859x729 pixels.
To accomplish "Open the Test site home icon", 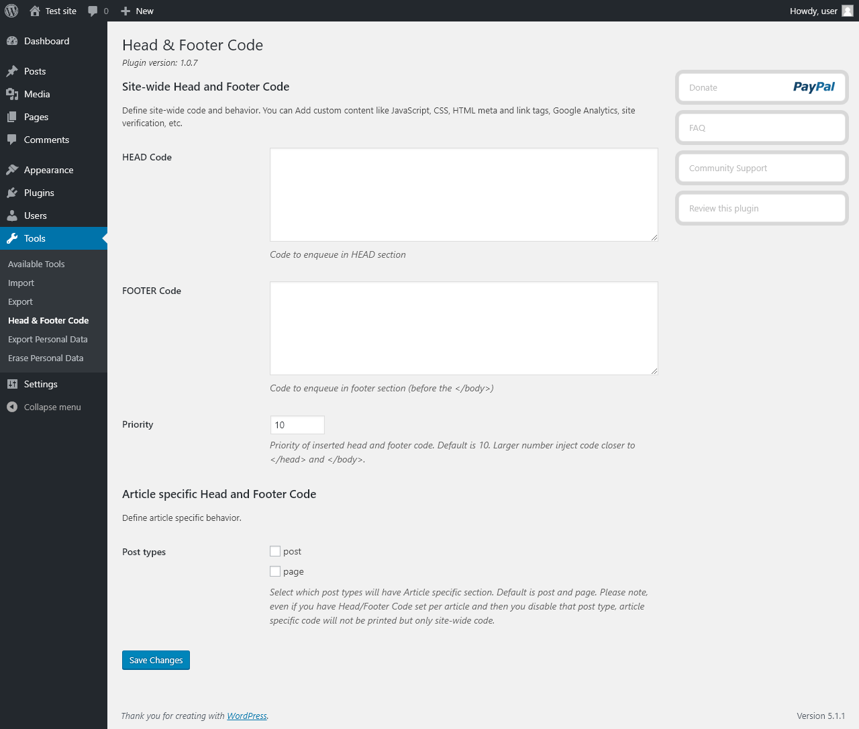I will (35, 11).
